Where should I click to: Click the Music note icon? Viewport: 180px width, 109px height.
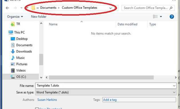point(13,58)
